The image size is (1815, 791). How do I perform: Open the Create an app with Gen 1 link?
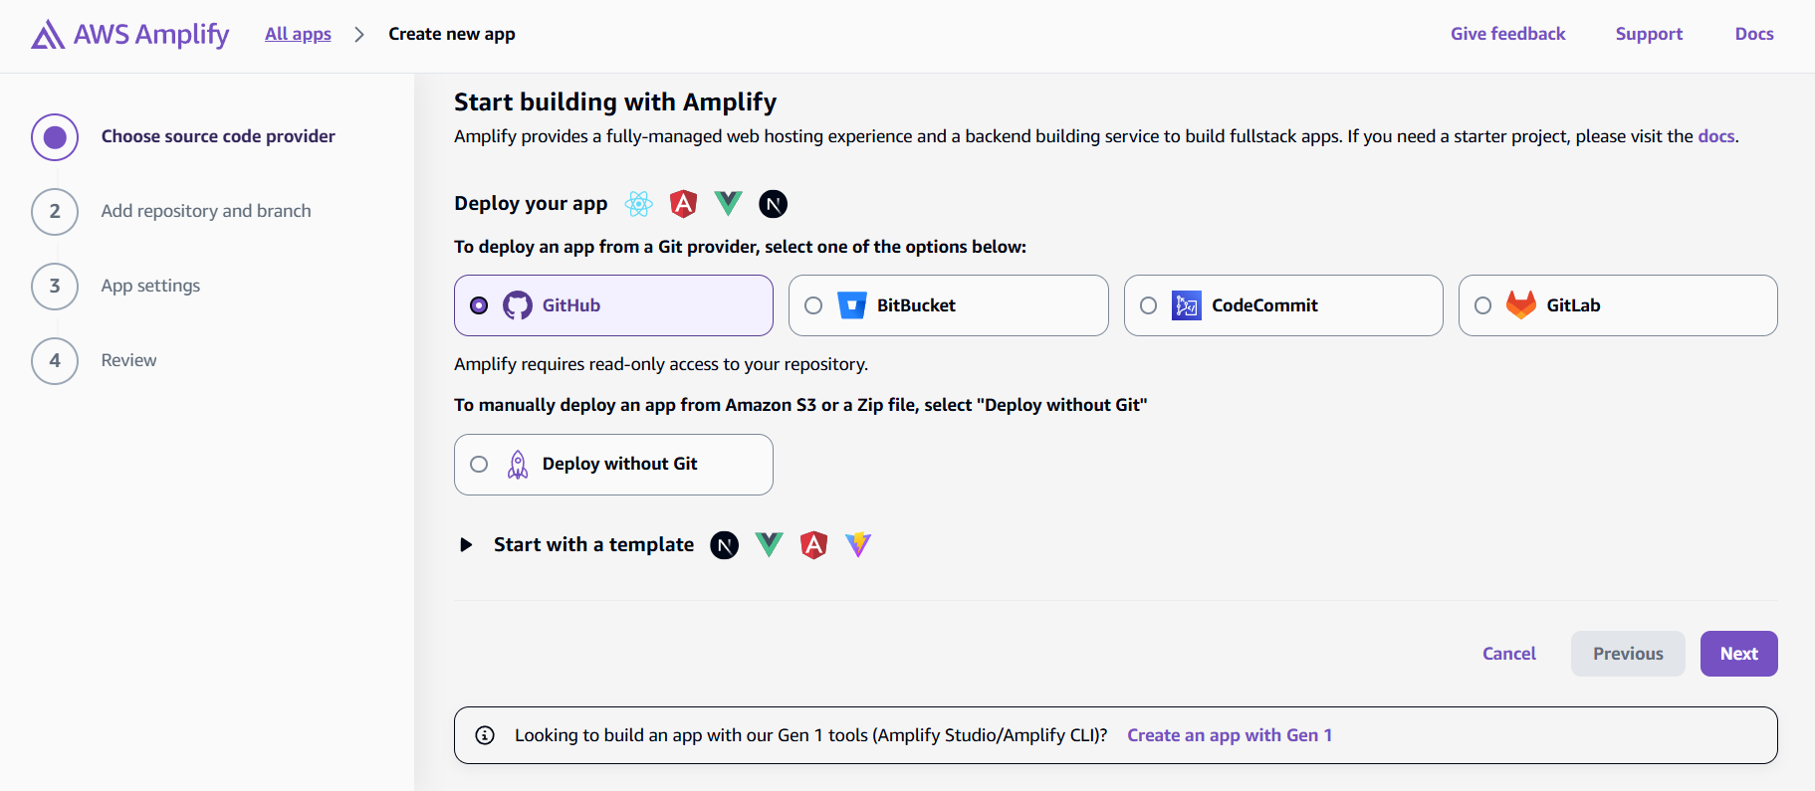pyautogui.click(x=1230, y=735)
